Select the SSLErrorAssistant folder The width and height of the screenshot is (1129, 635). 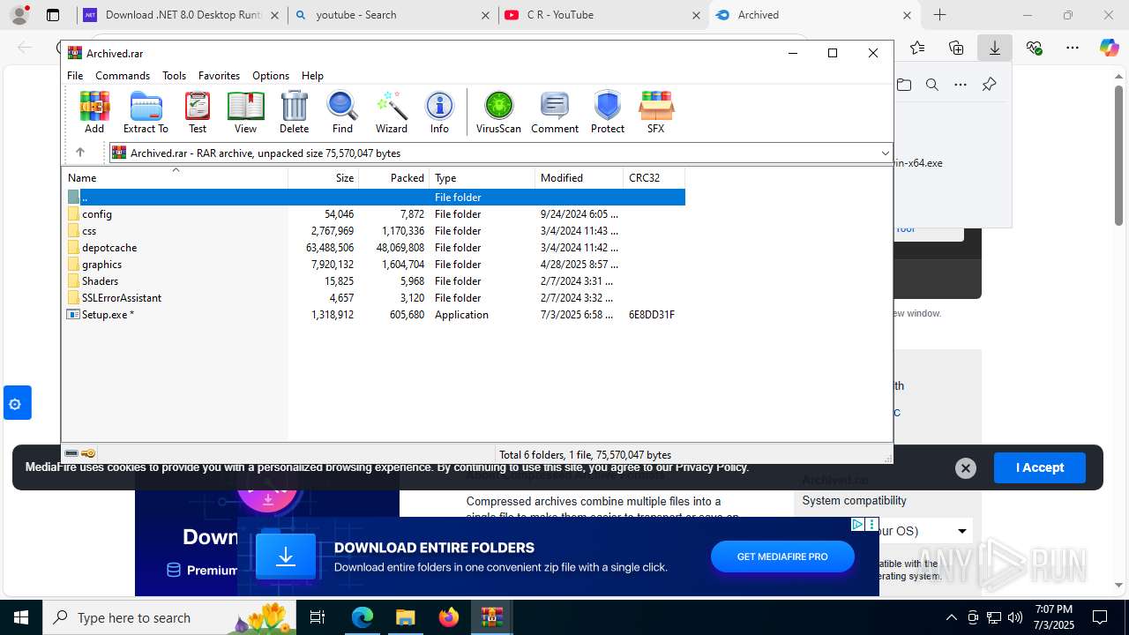pos(374,298)
